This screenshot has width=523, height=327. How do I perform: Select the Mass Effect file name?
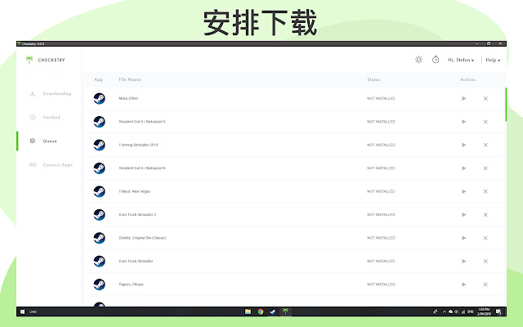click(x=128, y=98)
